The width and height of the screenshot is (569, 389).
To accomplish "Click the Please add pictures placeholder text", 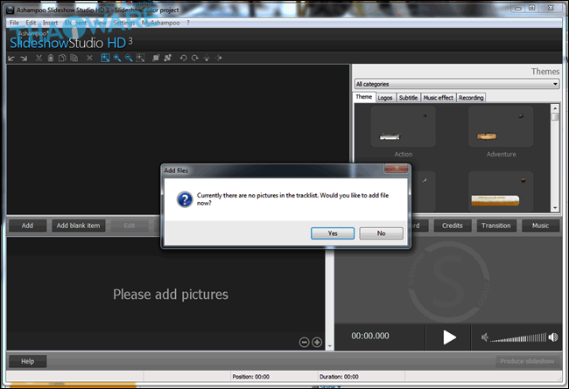I will (x=171, y=295).
